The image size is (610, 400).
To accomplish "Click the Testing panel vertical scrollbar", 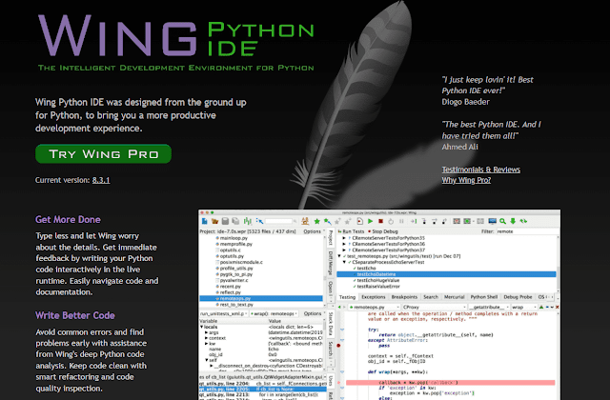I will [558, 263].
